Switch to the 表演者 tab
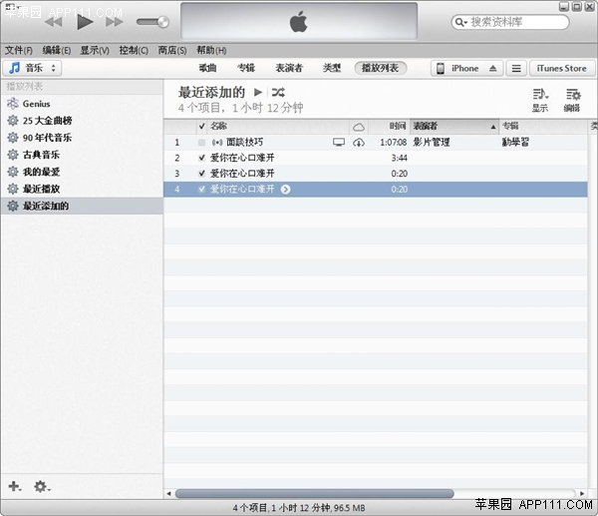This screenshot has width=598, height=516. click(289, 68)
